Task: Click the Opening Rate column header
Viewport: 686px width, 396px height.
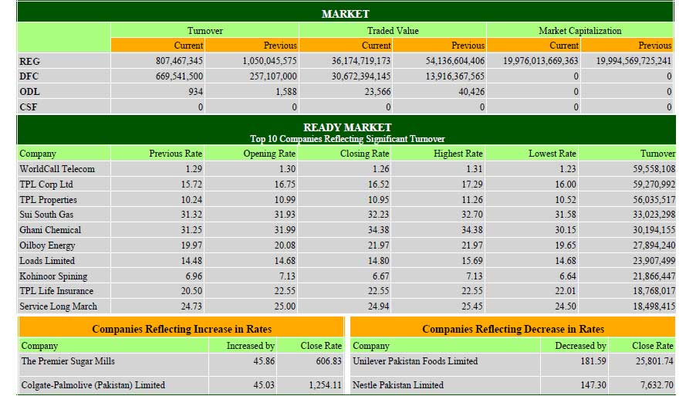Action: (269, 154)
